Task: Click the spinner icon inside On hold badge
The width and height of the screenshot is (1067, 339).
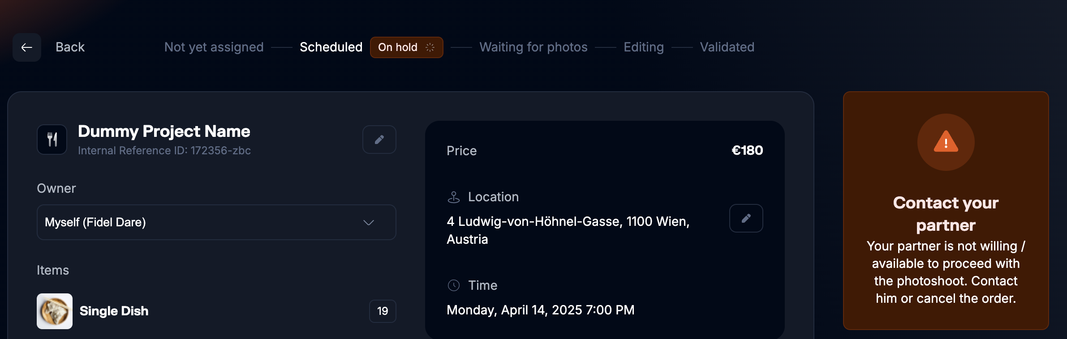Action: [x=430, y=47]
